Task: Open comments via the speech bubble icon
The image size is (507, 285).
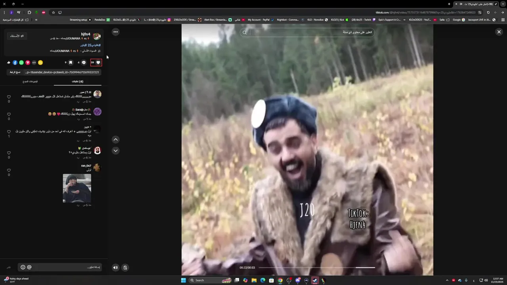Action: point(84,63)
